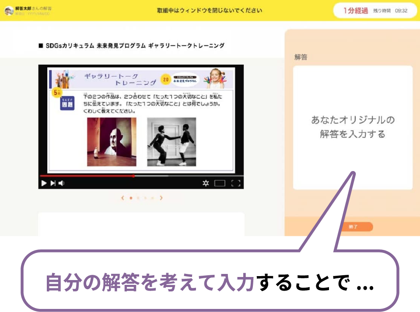This screenshot has width=420, height=312.
Task: Click the user avatar for 解答太郎
Action: point(9,11)
